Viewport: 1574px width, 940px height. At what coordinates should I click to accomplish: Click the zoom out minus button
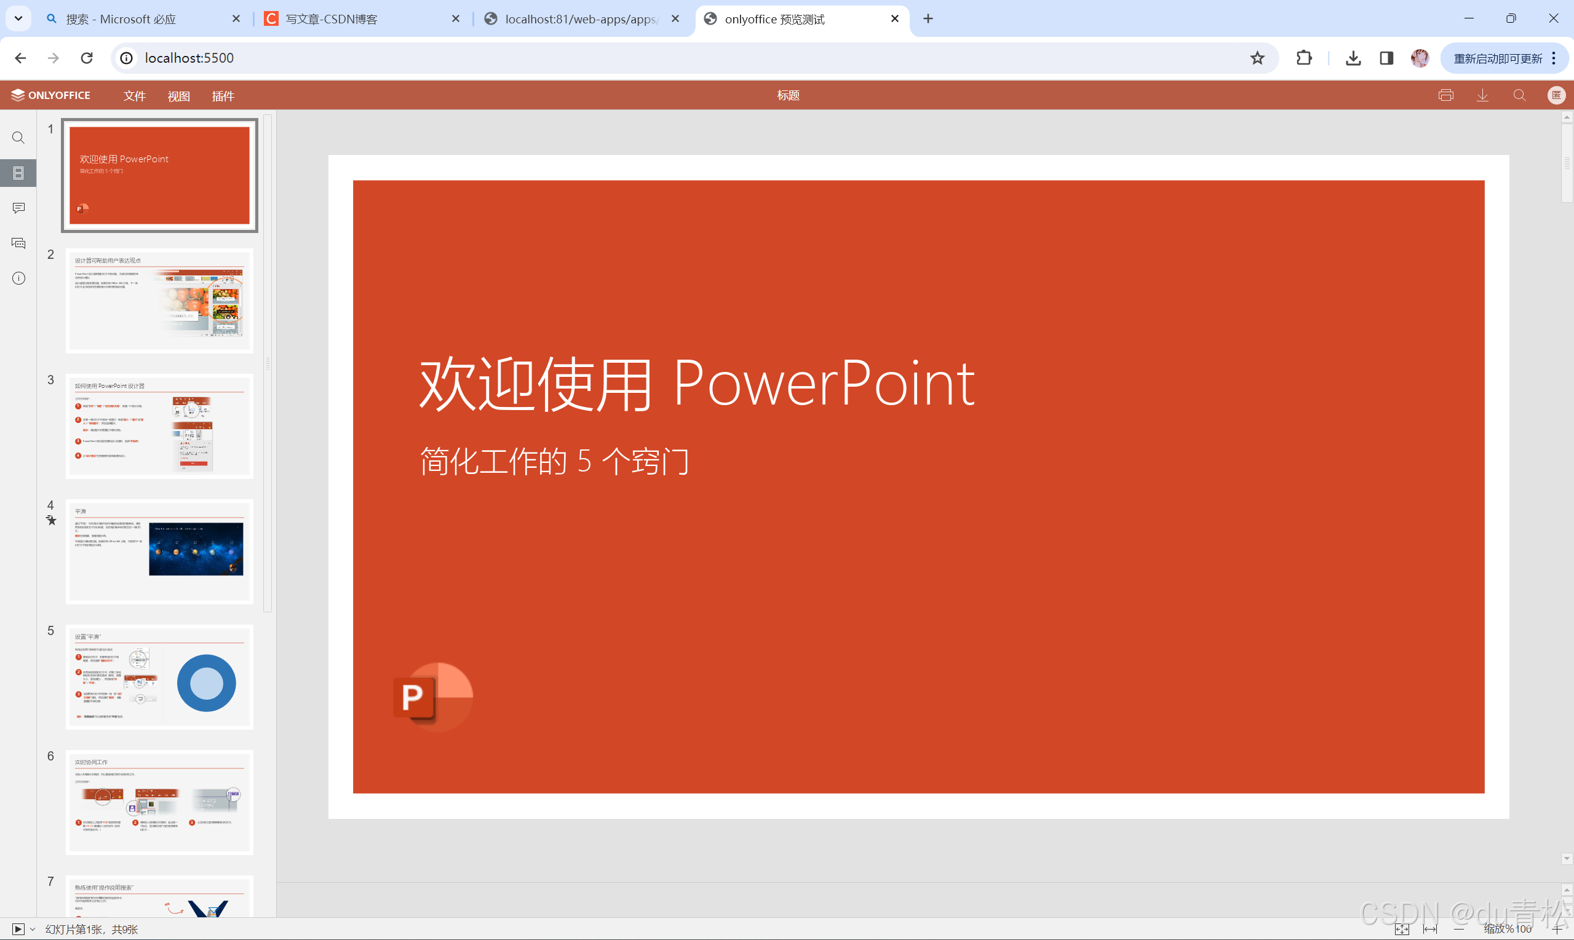[1459, 928]
